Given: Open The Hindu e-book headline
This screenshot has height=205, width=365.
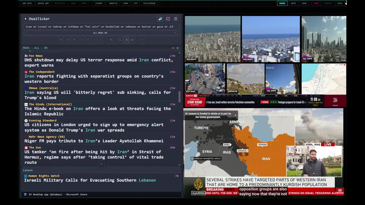Looking at the screenshot, I should [98, 111].
